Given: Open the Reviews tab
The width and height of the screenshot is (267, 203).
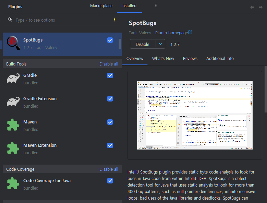Looking at the screenshot, I should pyautogui.click(x=190, y=59).
